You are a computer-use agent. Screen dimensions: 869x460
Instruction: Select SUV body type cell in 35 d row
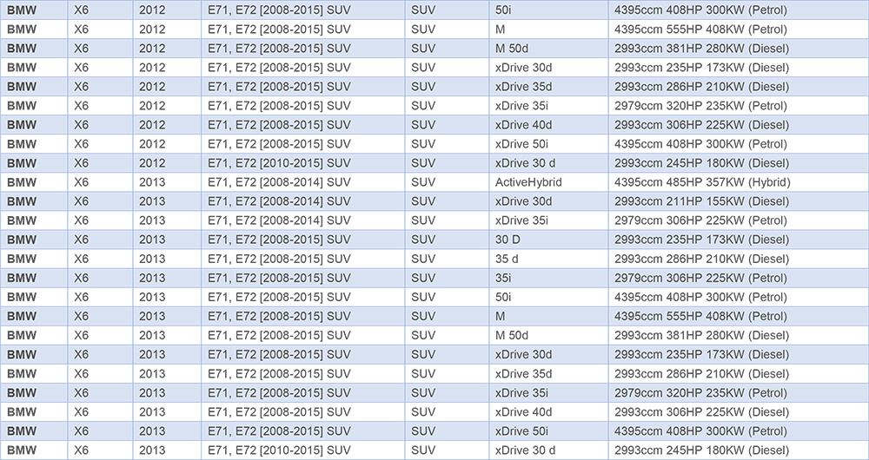pyautogui.click(x=423, y=259)
